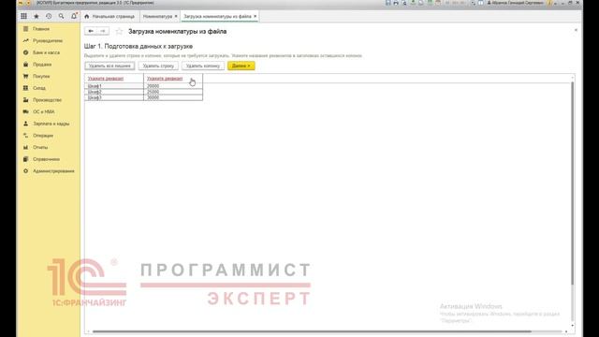Click the Удалить колонку button
This screenshot has height=337, width=599.
pos(203,66)
